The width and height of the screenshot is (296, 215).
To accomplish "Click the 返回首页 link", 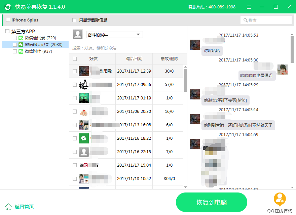I will click(x=24, y=207).
